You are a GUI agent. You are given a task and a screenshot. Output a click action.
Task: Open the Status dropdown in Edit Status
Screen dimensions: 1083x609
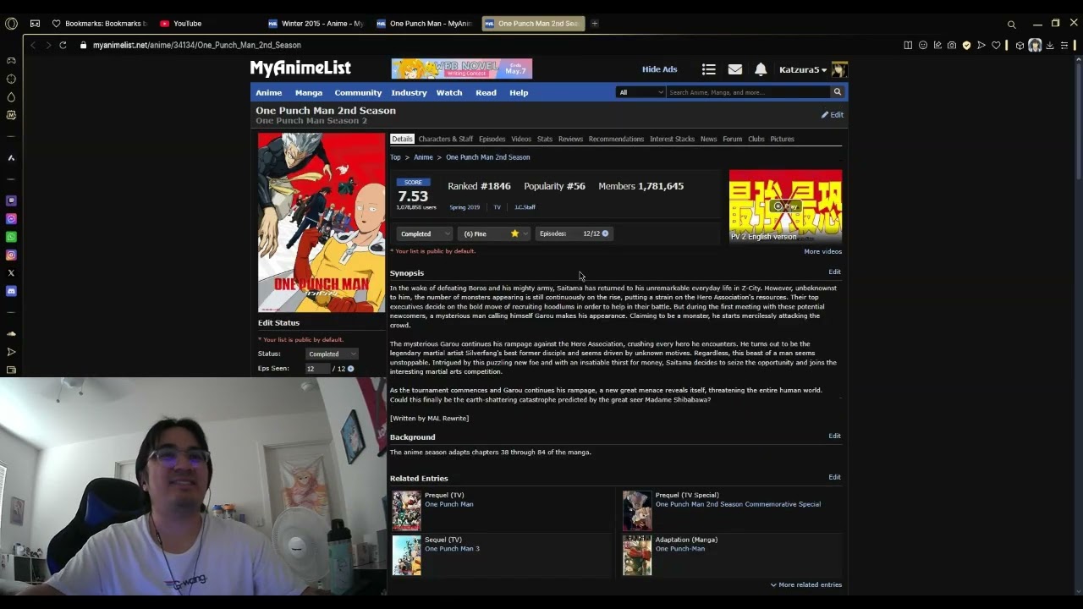pyautogui.click(x=332, y=354)
